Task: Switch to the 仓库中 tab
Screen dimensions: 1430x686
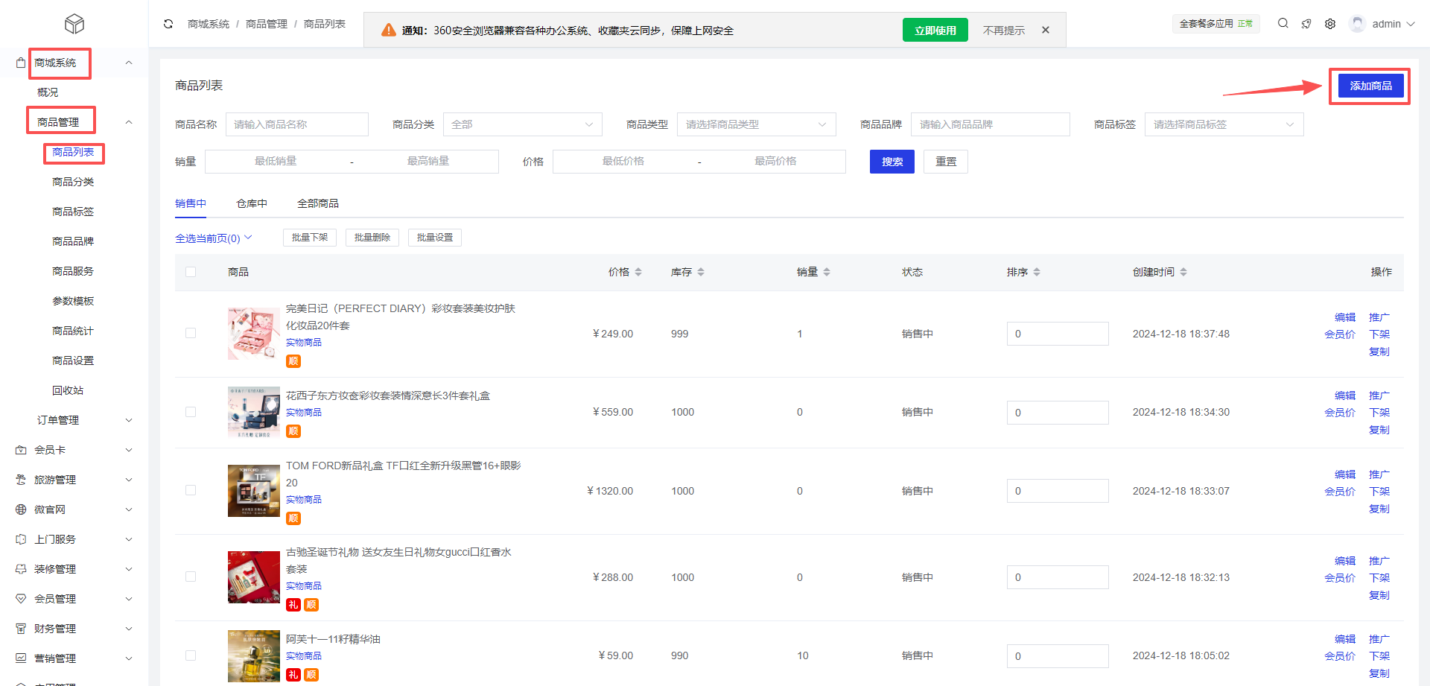Action: [252, 203]
